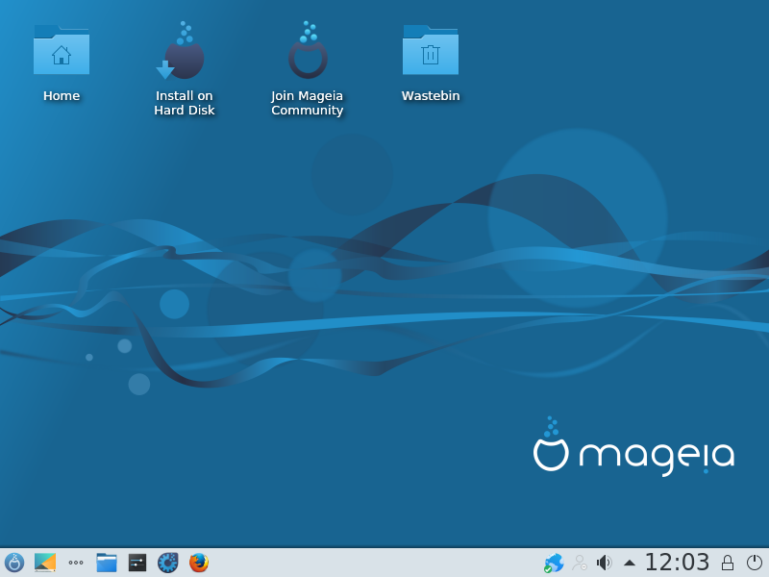Launch the Dolphin file manager from taskbar
This screenshot has width=769, height=577.
[107, 563]
